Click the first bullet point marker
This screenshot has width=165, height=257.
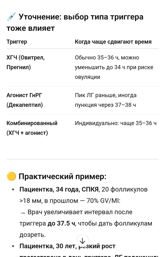tap(13, 190)
